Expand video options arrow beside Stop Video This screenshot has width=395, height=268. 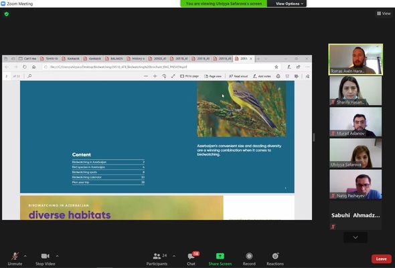[57, 256]
